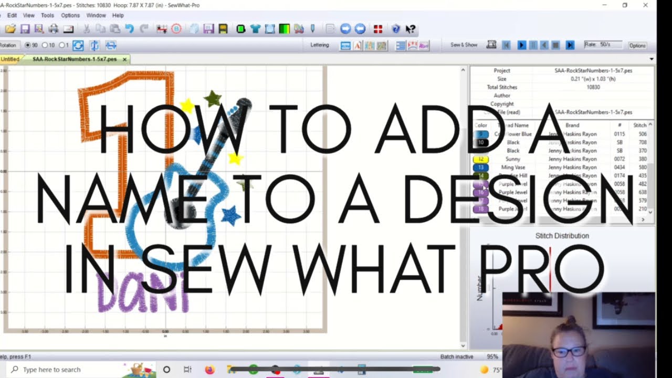Select thread color swatch 12 Sunny
This screenshot has height=378, width=672.
pos(481,159)
